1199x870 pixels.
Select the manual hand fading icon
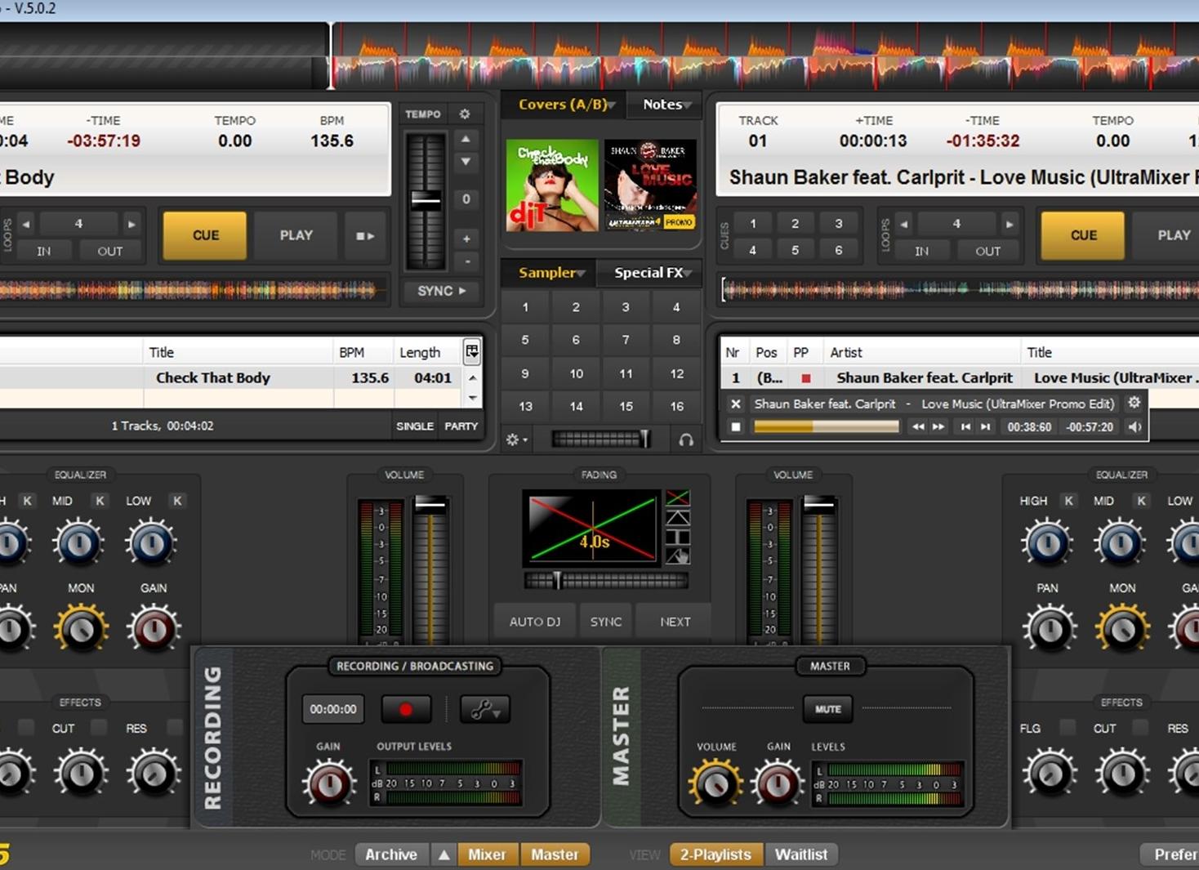[678, 556]
